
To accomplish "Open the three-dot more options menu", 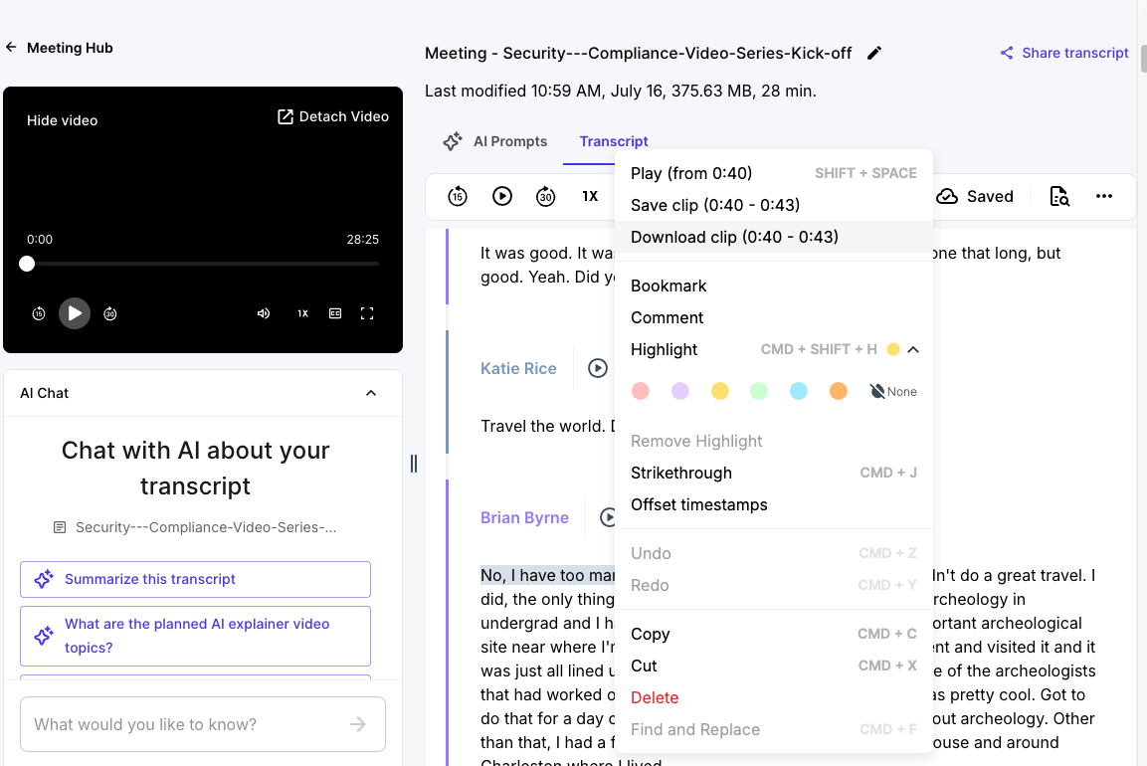I will click(x=1104, y=197).
